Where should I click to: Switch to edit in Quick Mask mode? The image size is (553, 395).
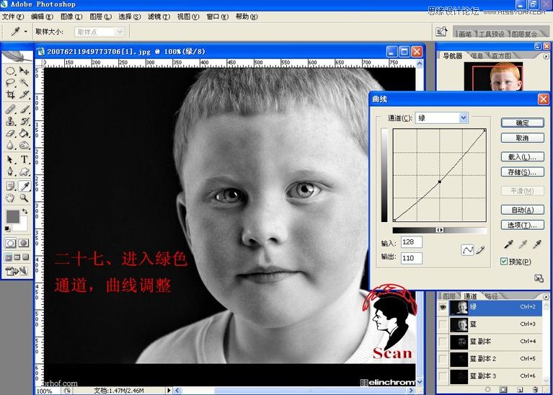(23, 243)
